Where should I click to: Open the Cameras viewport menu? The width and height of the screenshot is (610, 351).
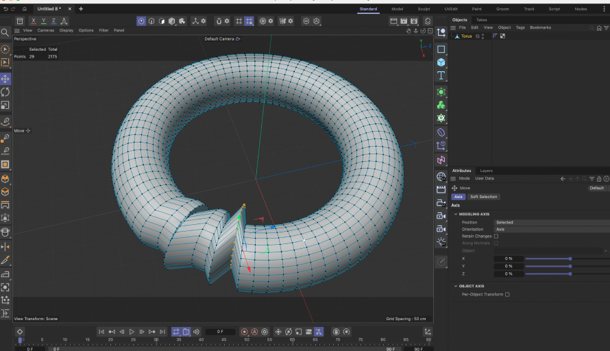[x=45, y=30]
